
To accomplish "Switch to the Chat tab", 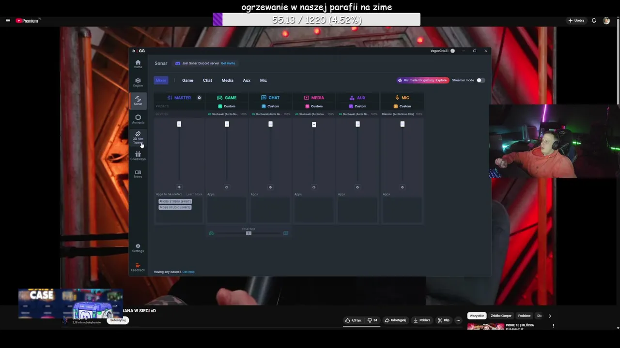I will [207, 80].
